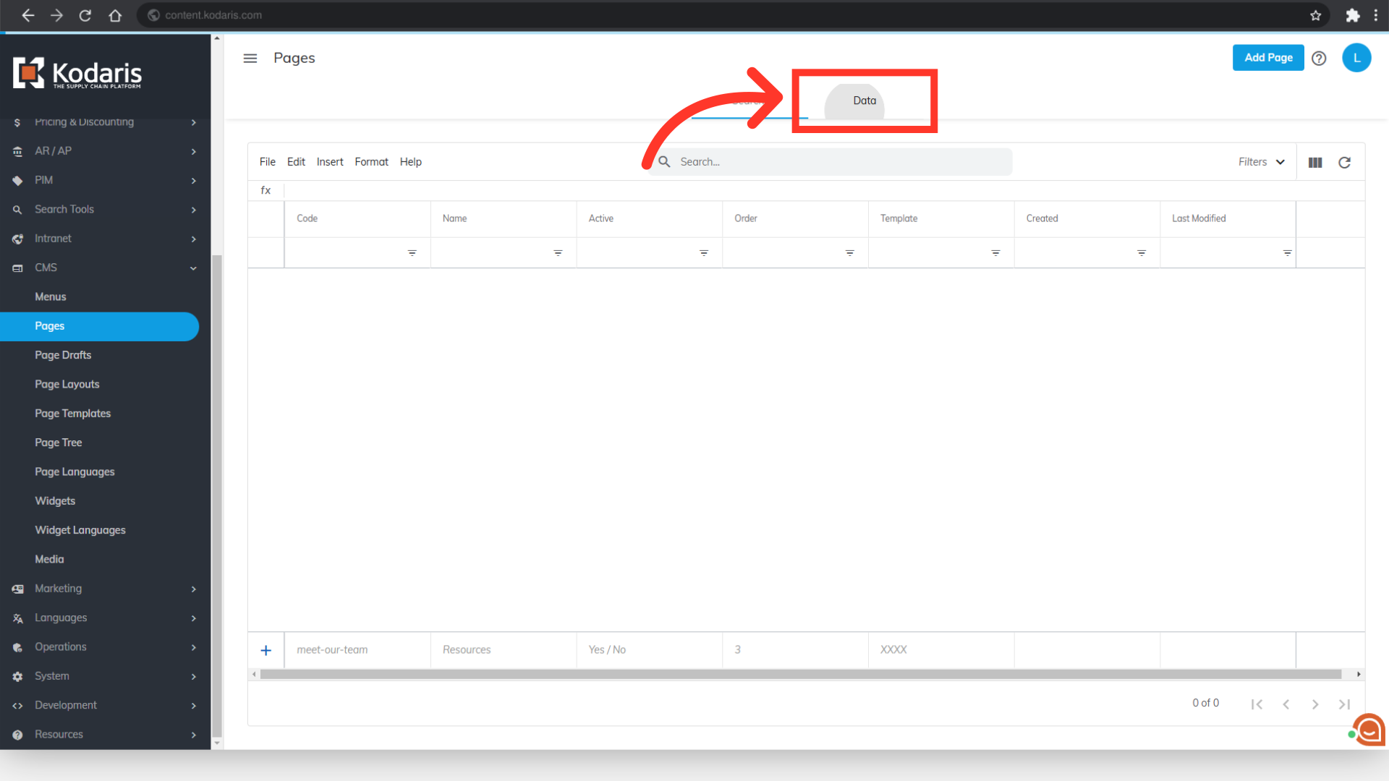Switch to the Data tab

864,101
